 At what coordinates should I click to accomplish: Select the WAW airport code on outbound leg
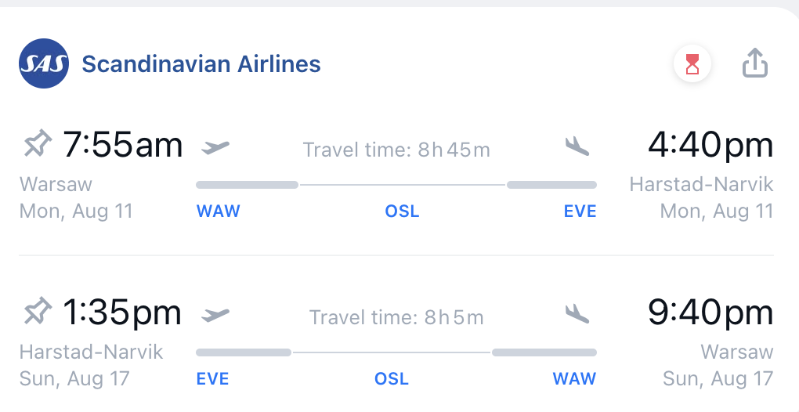[x=218, y=211]
